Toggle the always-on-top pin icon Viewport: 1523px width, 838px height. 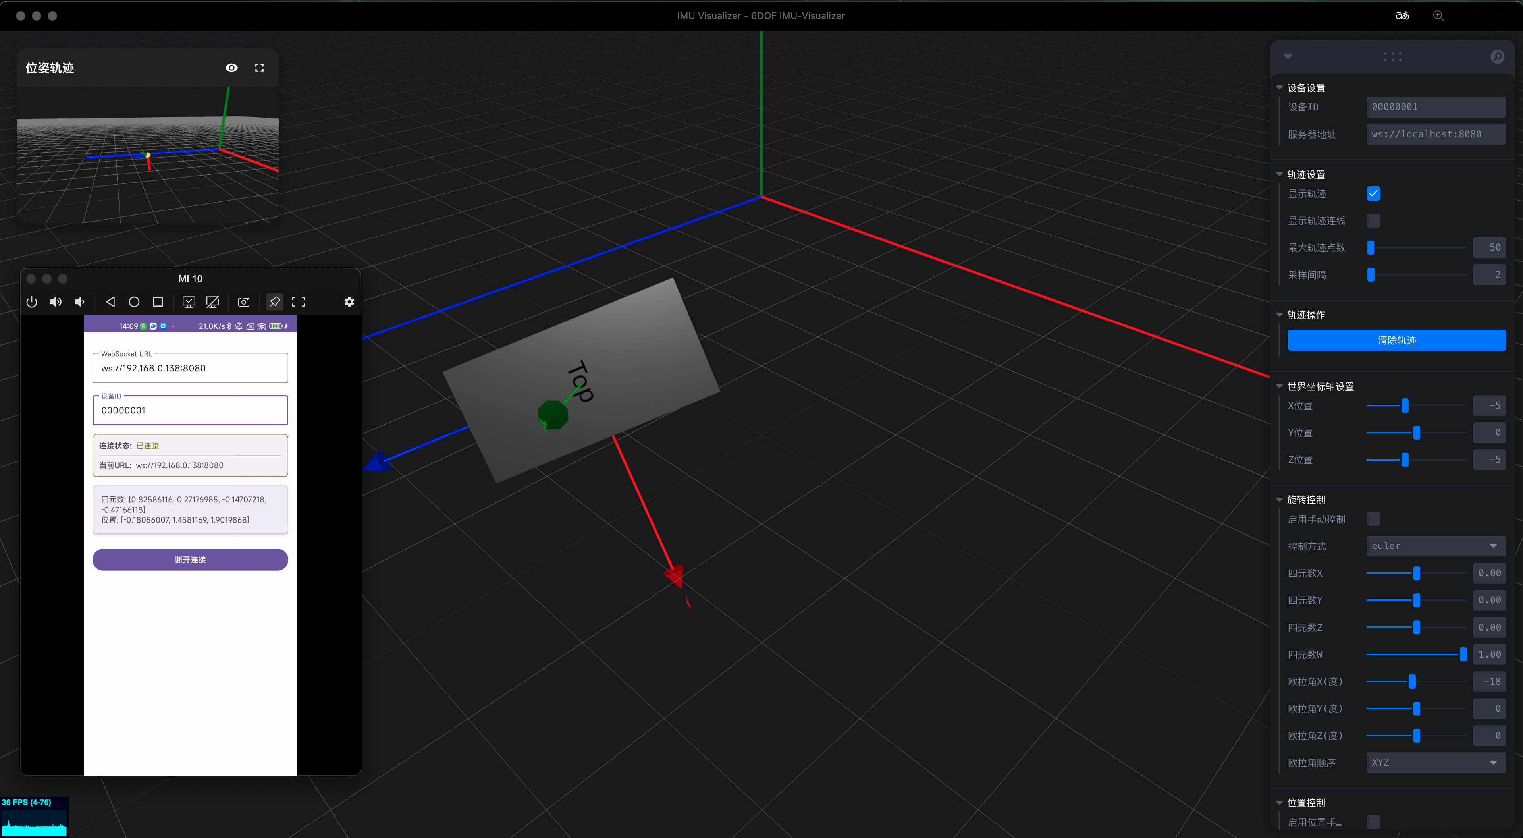274,301
